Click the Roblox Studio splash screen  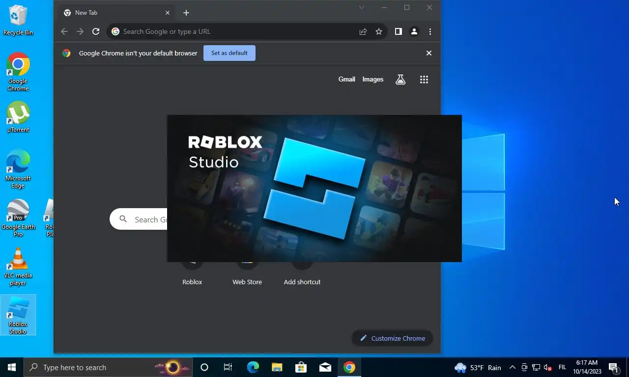coord(314,188)
